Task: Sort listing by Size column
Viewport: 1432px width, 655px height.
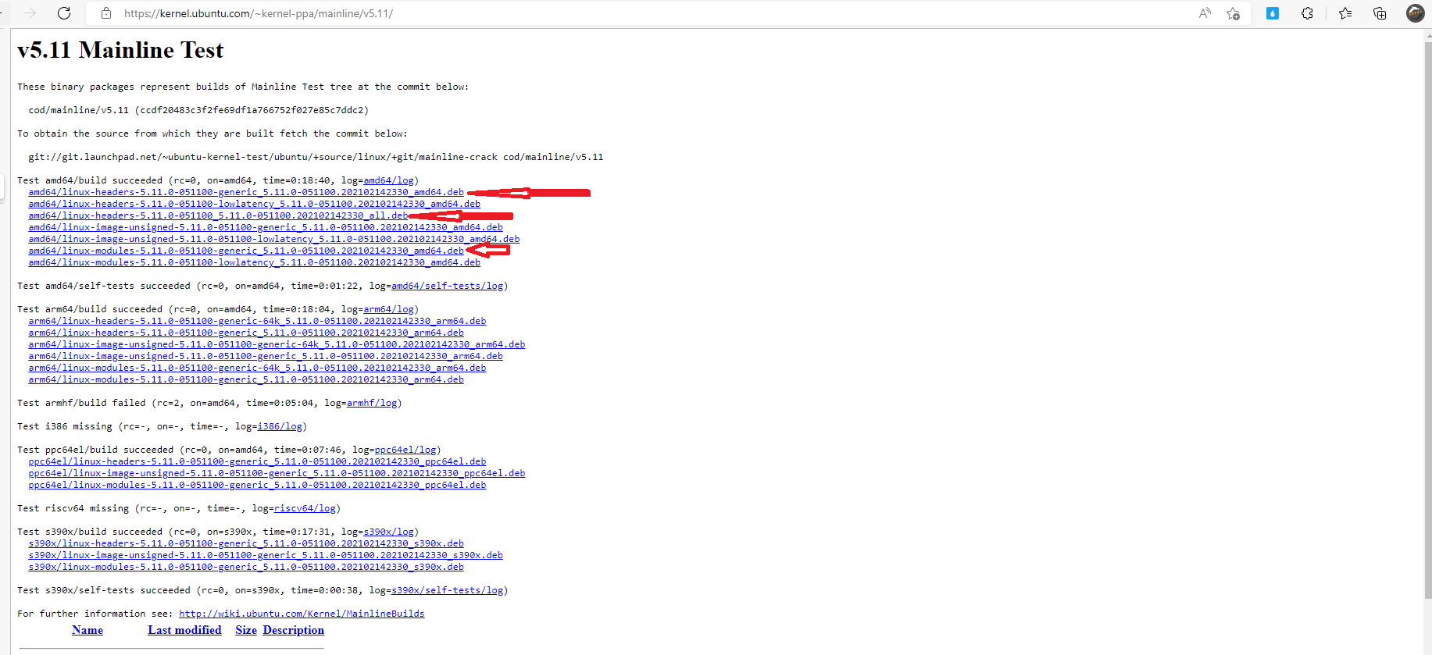Action: coord(245,630)
